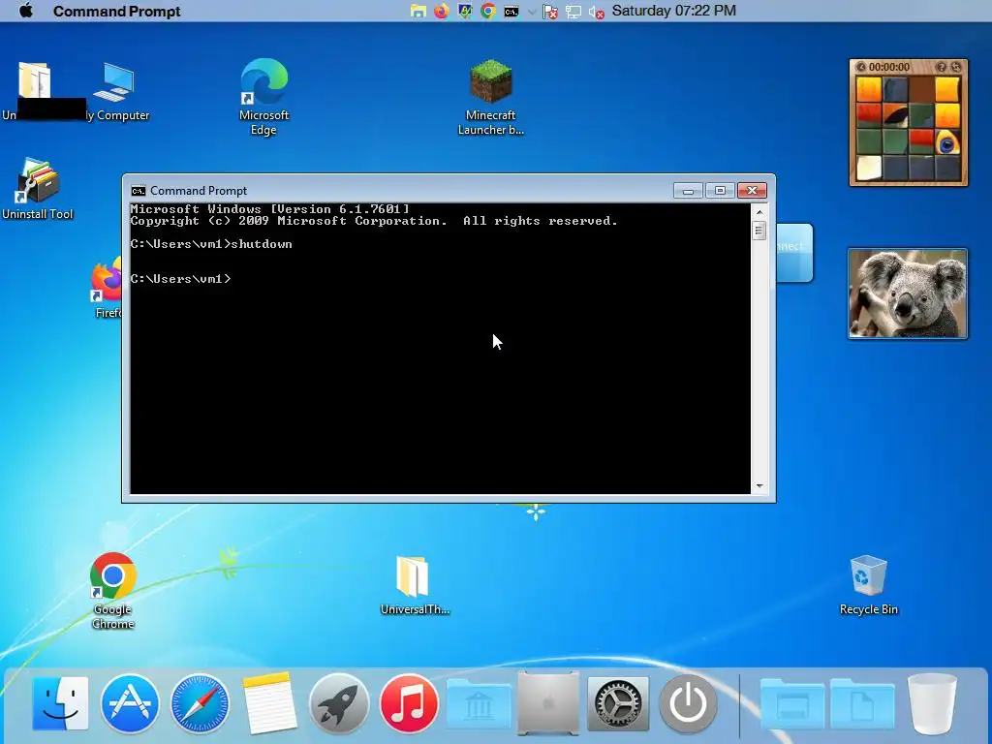
Task: Click the Saturday 07:22 PM clock
Action: [x=674, y=11]
